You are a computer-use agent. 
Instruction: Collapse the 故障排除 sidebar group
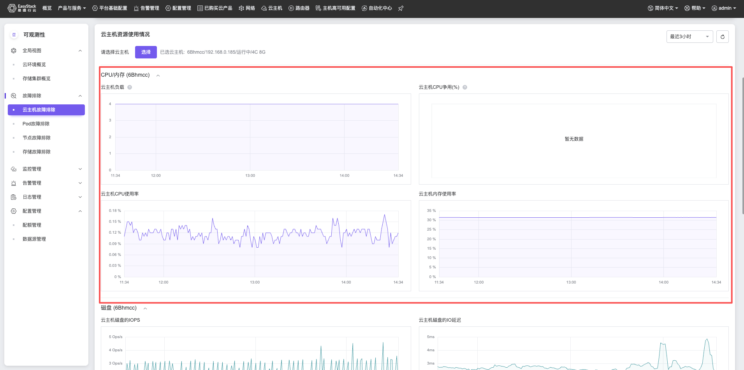click(x=80, y=96)
